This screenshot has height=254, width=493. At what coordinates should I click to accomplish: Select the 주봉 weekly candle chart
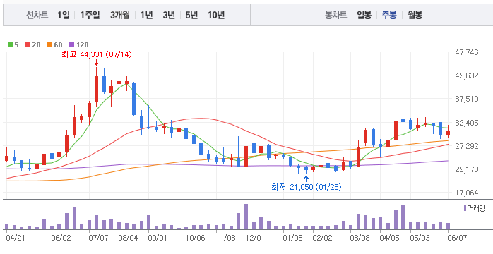389,15
